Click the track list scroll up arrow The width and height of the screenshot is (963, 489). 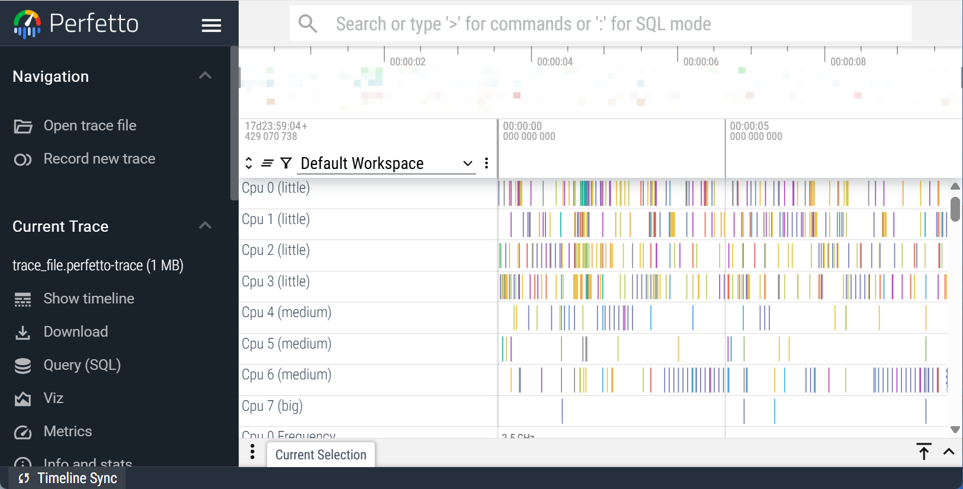955,186
